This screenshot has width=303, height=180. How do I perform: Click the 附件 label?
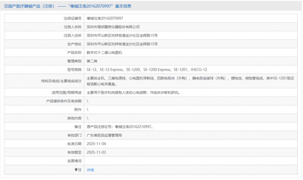pos(78,110)
